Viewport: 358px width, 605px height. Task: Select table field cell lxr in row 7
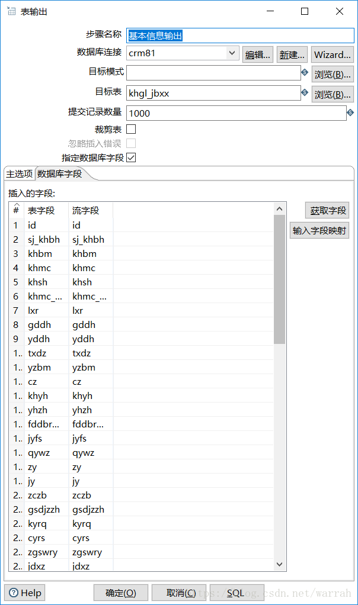pos(46,310)
